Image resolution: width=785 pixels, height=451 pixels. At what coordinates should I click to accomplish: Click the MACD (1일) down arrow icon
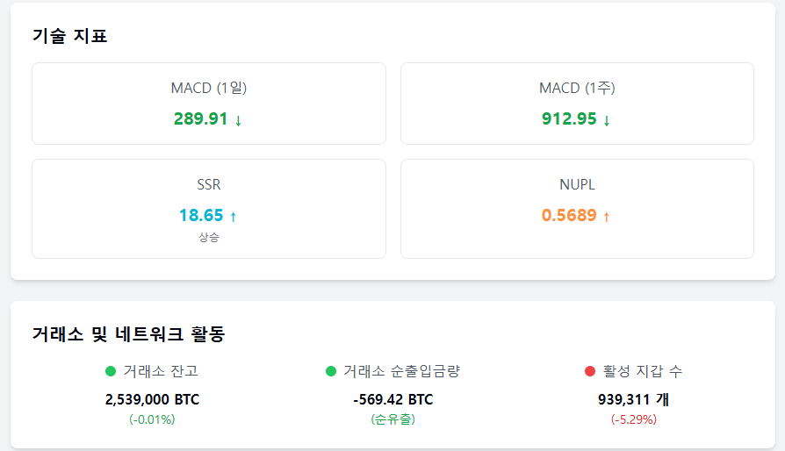(x=238, y=120)
